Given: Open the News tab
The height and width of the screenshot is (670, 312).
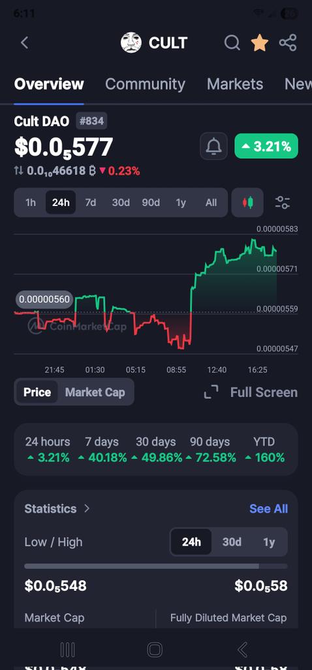Looking at the screenshot, I should pos(298,84).
